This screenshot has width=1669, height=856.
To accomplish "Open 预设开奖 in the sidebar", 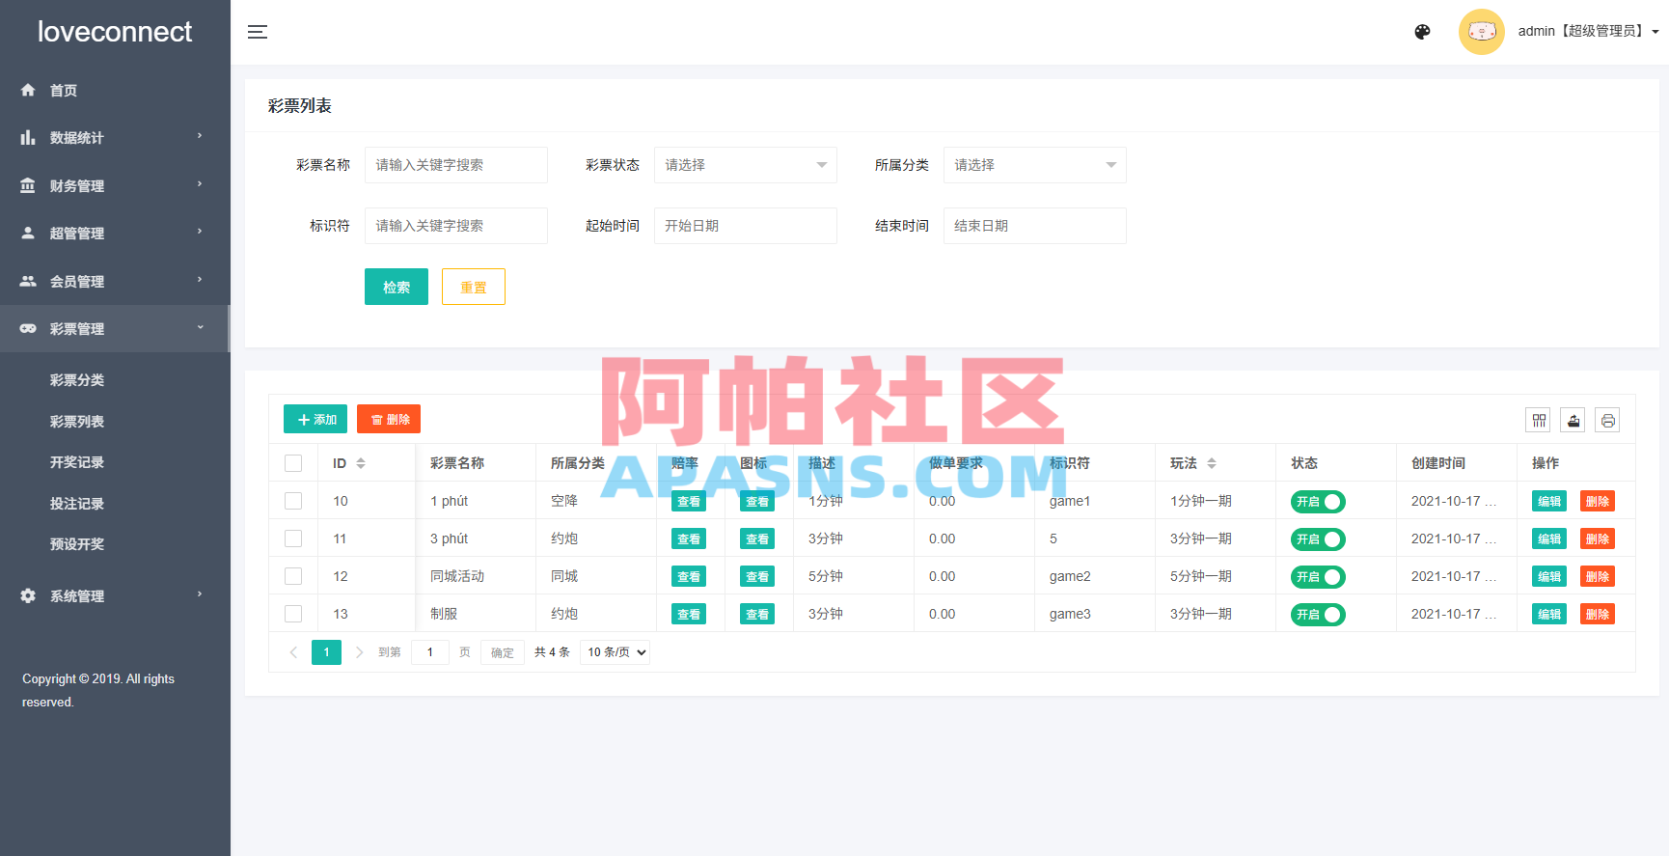I will pyautogui.click(x=77, y=544).
